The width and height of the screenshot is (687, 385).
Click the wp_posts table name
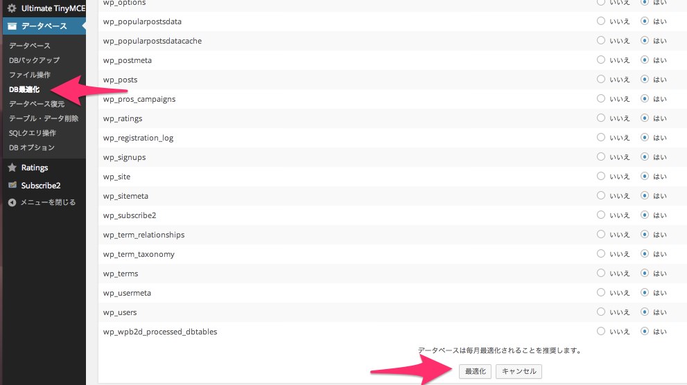121,80
